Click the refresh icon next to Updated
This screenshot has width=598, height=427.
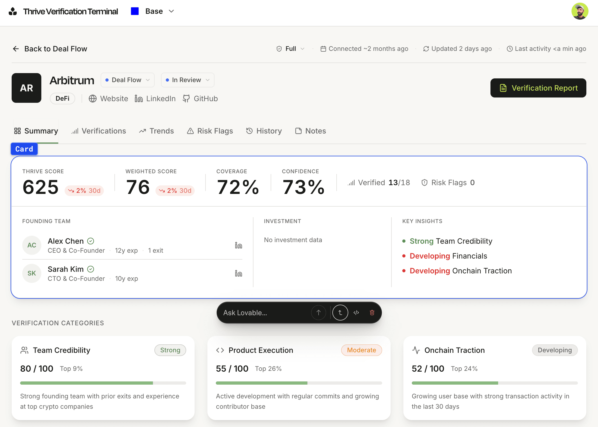426,49
